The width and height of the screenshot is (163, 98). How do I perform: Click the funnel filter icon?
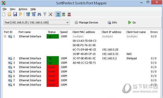point(45,14)
